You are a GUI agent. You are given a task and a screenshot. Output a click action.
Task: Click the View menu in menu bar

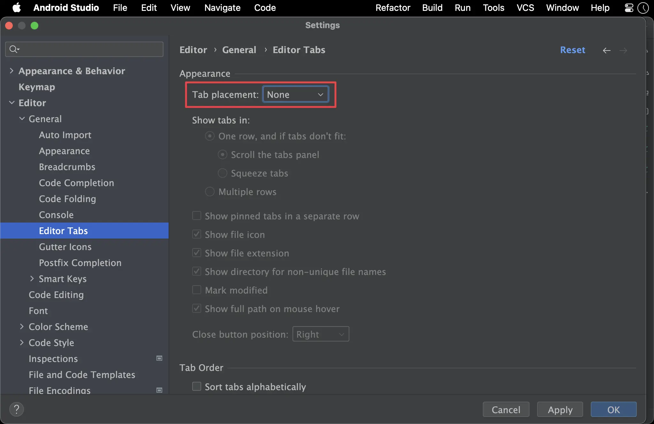180,8
